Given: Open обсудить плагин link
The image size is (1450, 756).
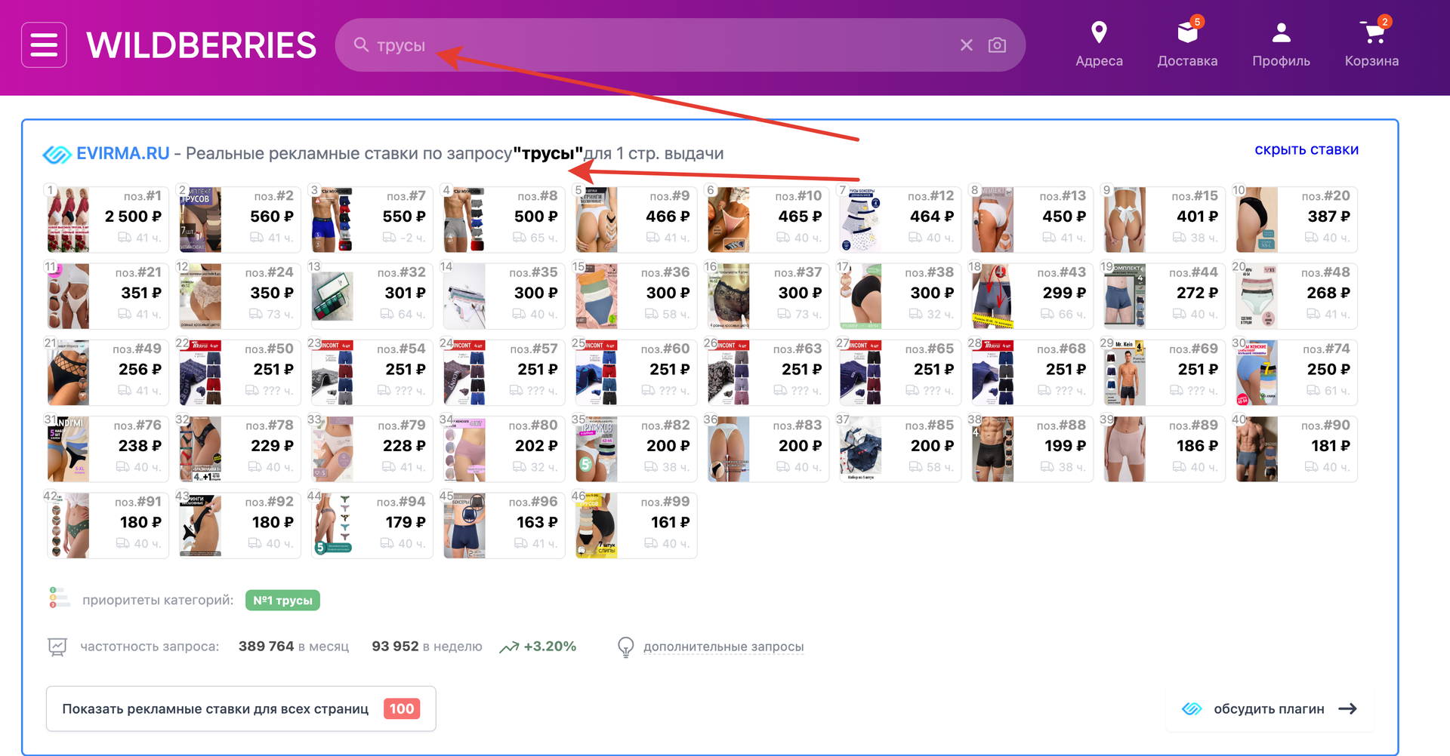Looking at the screenshot, I should click(x=1270, y=708).
